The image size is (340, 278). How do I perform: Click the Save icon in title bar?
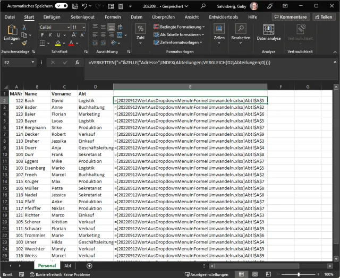(74, 5)
